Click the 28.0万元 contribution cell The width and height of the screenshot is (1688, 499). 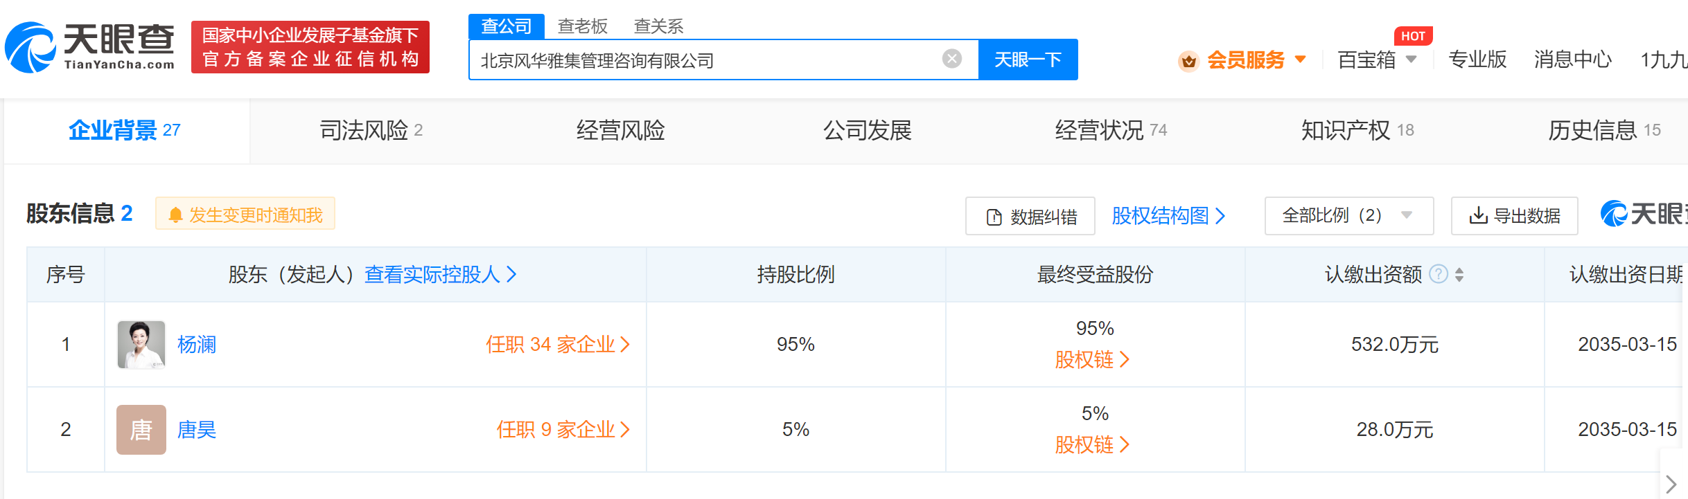pyautogui.click(x=1395, y=430)
